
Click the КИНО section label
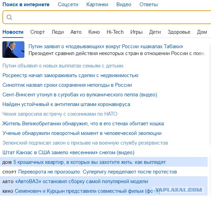pos(8,191)
